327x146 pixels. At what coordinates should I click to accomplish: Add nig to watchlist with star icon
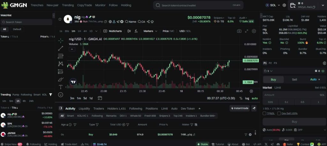tap(60, 19)
